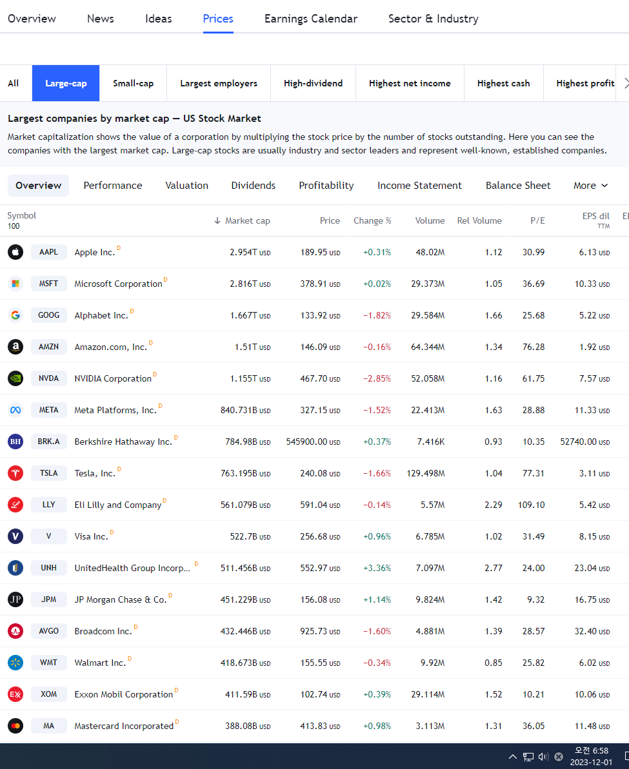Sort by the P/E column header
The height and width of the screenshot is (769, 629).
(x=537, y=220)
